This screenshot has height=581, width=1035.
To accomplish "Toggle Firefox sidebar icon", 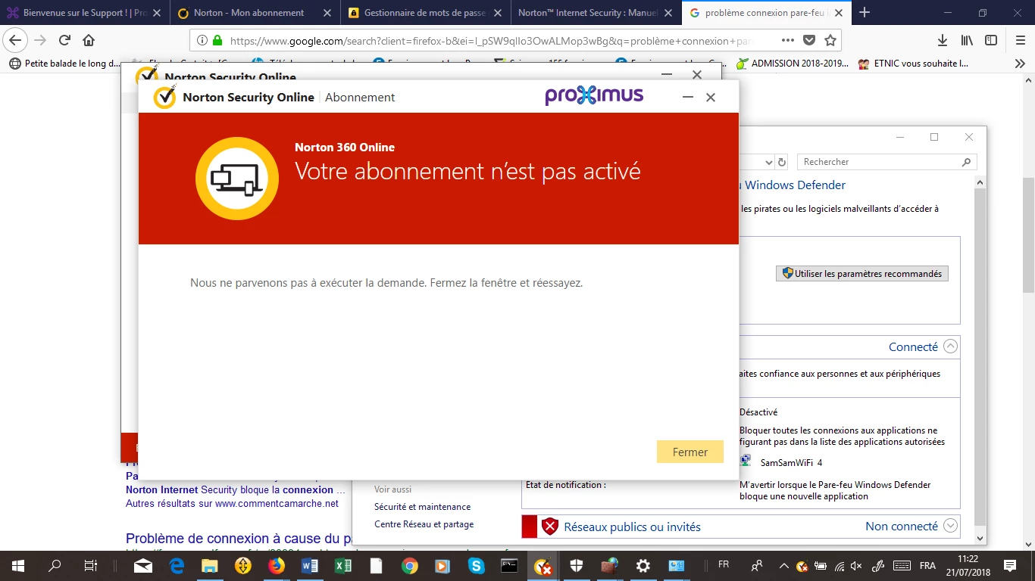I will (x=990, y=40).
